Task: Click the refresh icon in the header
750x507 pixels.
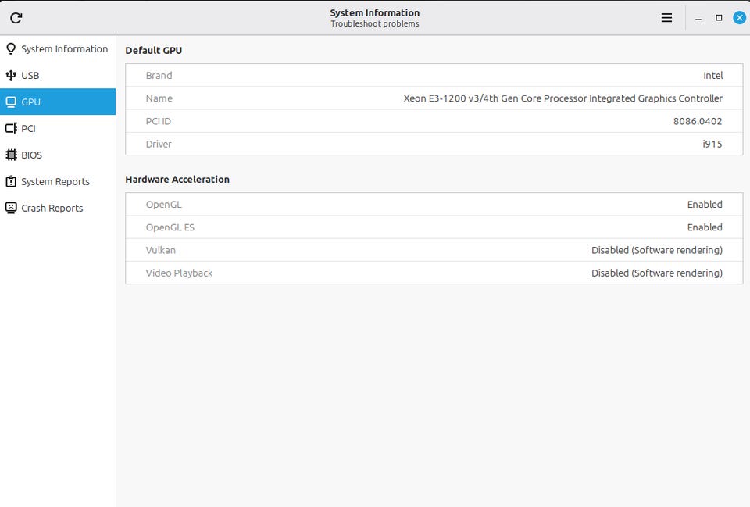Action: click(x=16, y=18)
